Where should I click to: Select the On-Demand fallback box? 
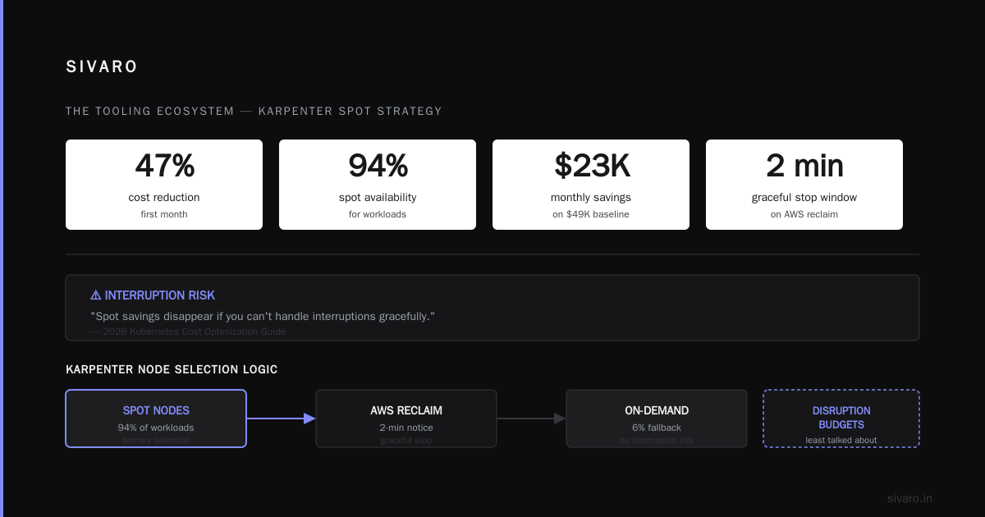tap(657, 419)
